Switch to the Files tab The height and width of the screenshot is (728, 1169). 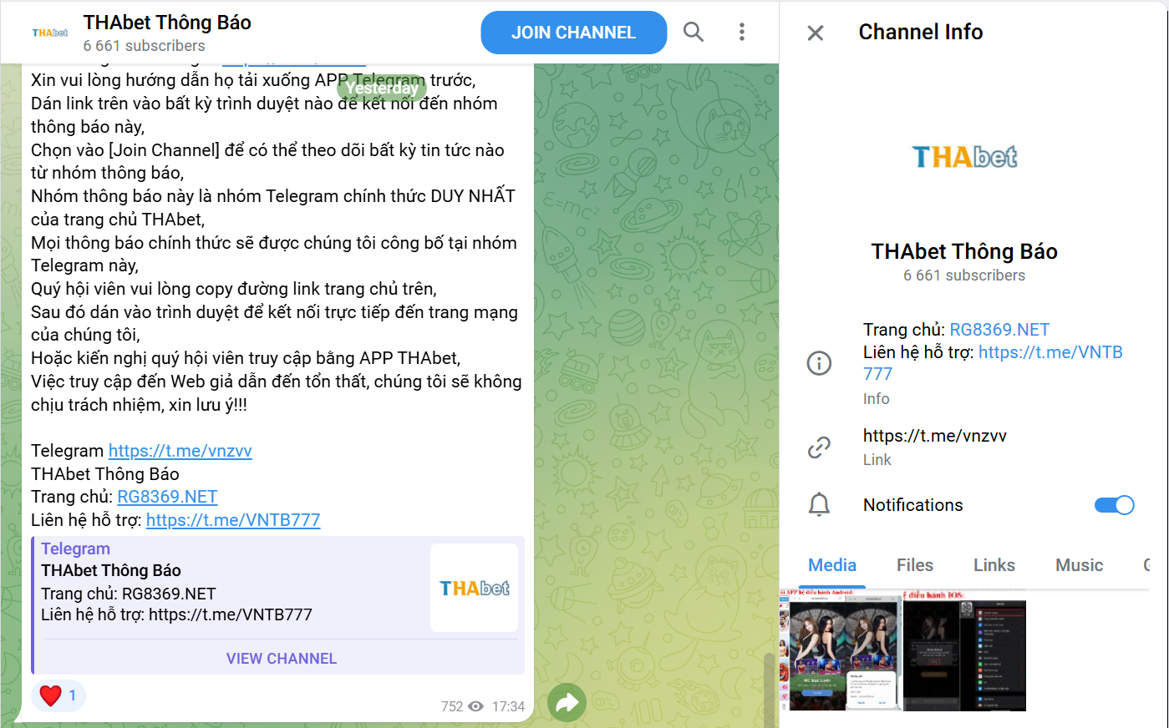[x=915, y=565]
